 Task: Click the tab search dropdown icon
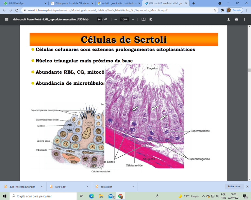[220, 3]
